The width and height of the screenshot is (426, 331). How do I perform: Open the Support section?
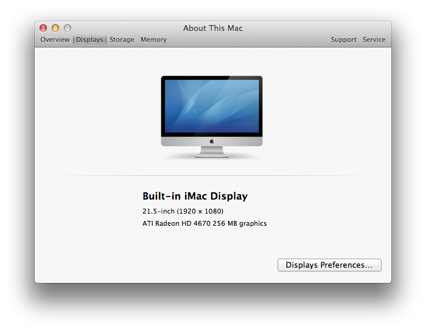pyautogui.click(x=343, y=40)
